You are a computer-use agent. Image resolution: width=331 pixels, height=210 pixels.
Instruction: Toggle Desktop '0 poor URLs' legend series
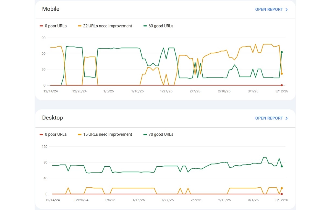(53, 134)
